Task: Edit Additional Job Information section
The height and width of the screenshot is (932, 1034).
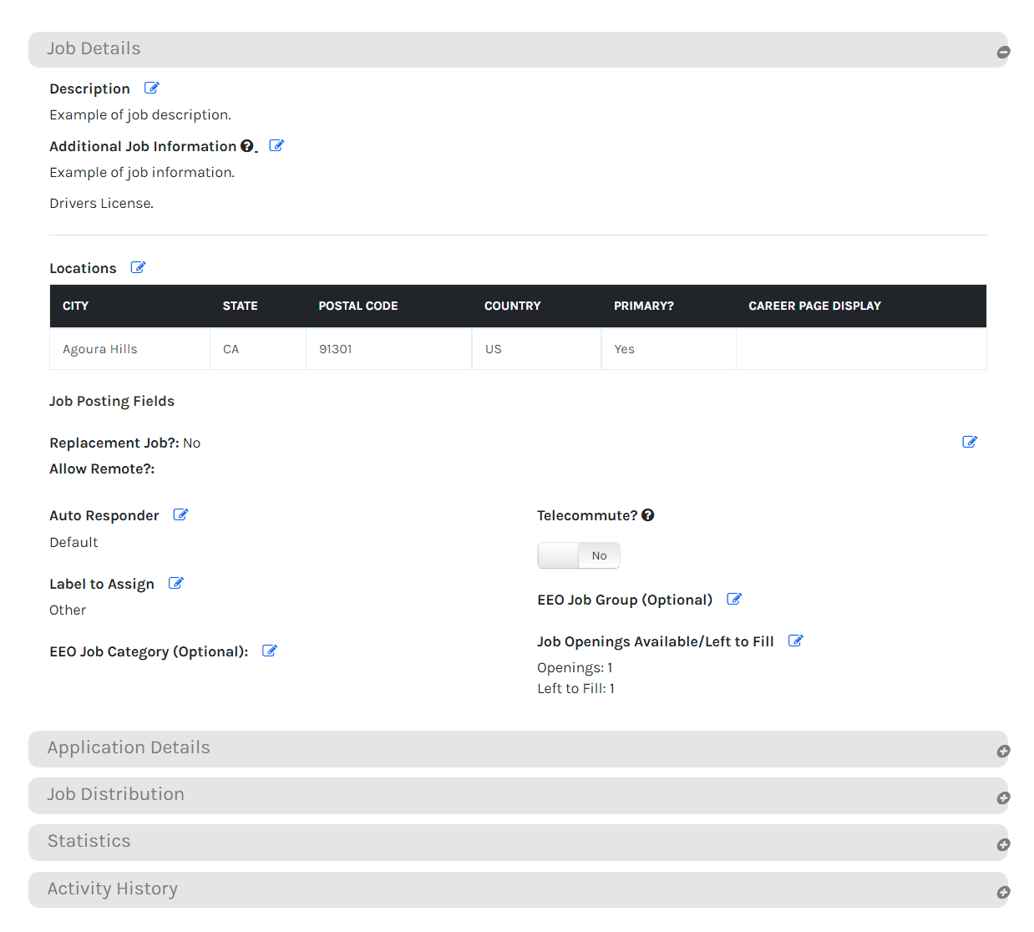Action: (276, 145)
